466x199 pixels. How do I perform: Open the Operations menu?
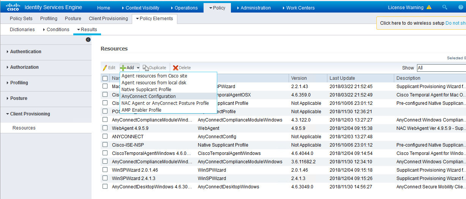pyautogui.click(x=184, y=8)
